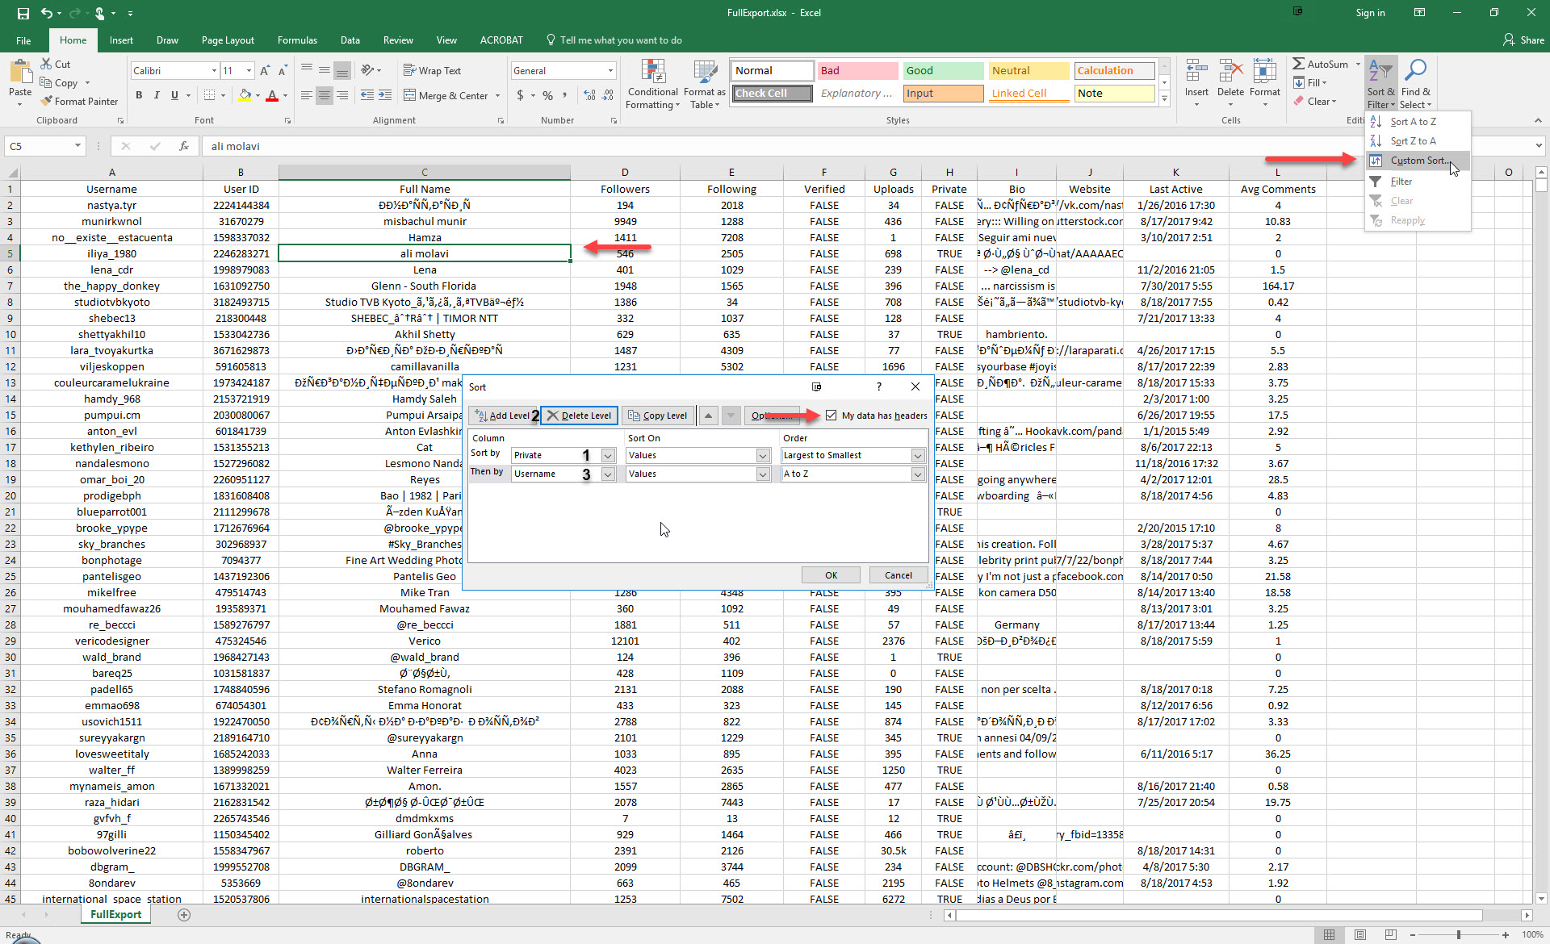Open A to Z order dropdown

pyautogui.click(x=918, y=474)
